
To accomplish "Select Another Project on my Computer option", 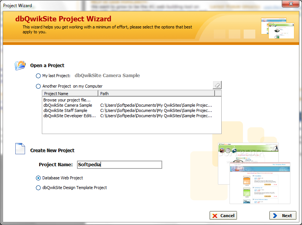I will point(38,86).
